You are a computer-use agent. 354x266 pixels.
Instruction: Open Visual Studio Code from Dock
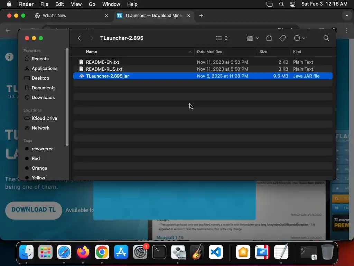(216, 252)
